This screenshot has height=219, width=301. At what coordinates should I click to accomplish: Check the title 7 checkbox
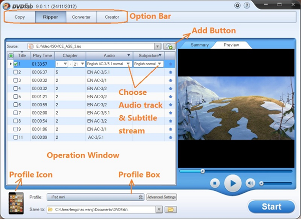16,113
